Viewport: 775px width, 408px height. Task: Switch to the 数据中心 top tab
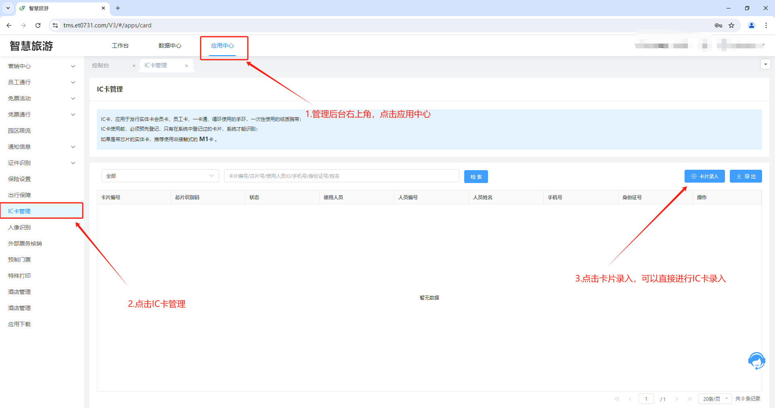pos(170,46)
